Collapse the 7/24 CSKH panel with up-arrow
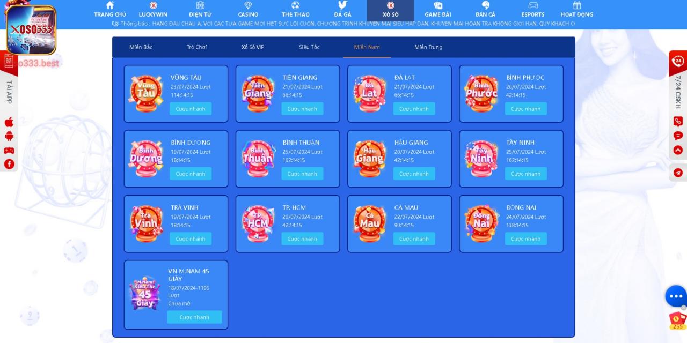 678,150
